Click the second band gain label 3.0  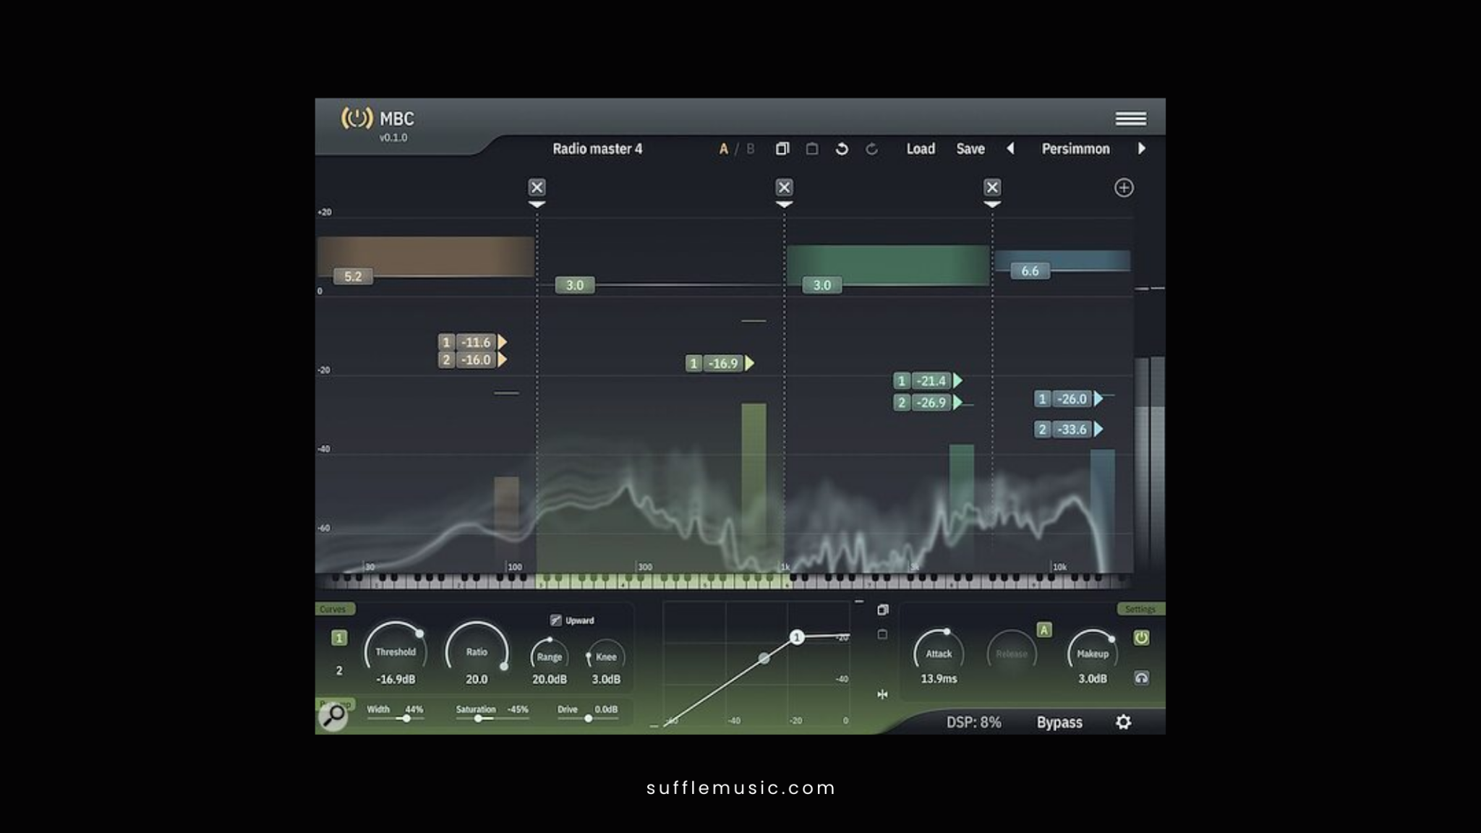[575, 285]
